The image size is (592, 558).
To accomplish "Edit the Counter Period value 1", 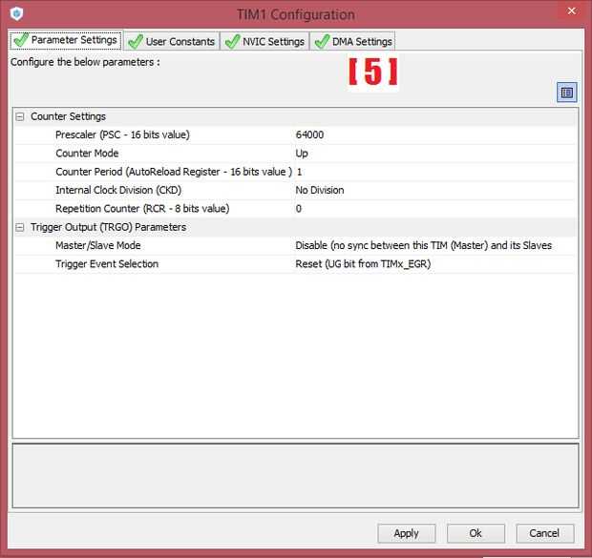I will (299, 172).
